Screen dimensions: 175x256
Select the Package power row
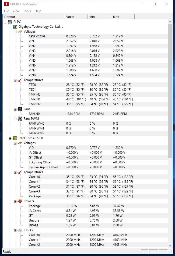tap(98, 206)
